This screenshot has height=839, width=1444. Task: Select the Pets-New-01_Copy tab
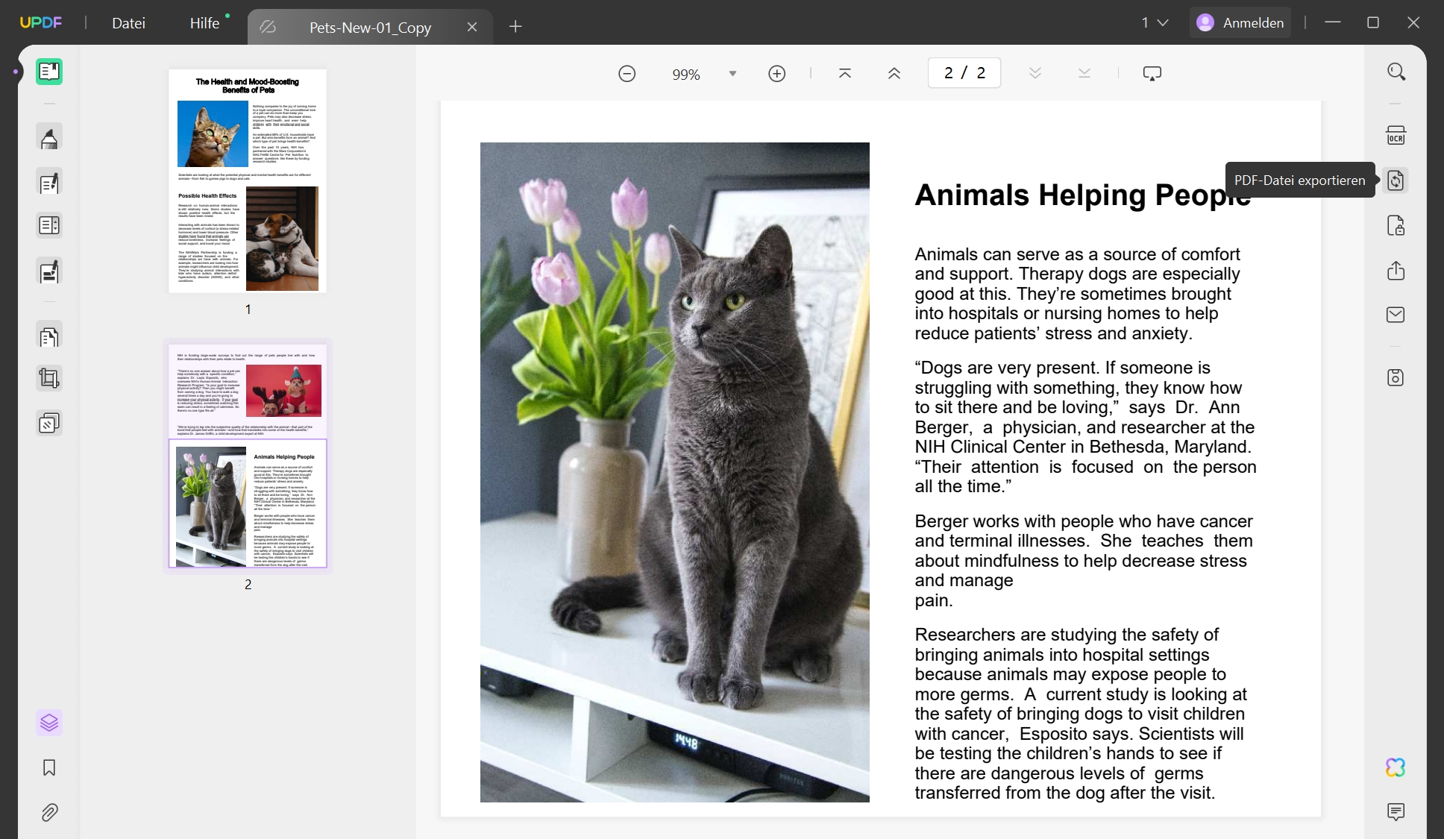coord(370,28)
